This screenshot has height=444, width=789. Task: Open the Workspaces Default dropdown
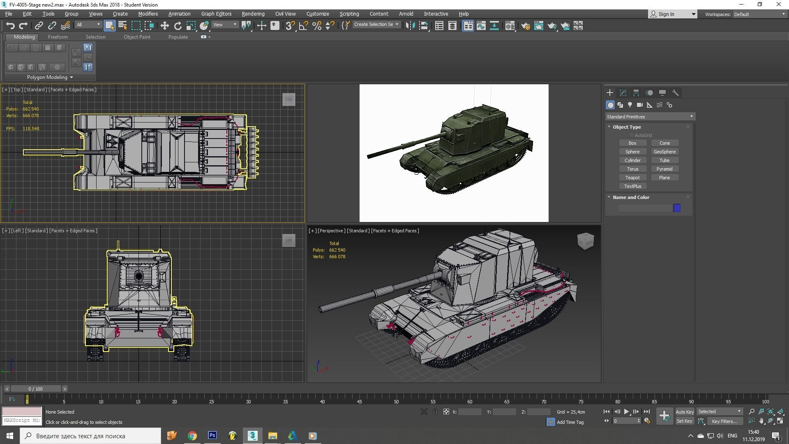click(759, 14)
